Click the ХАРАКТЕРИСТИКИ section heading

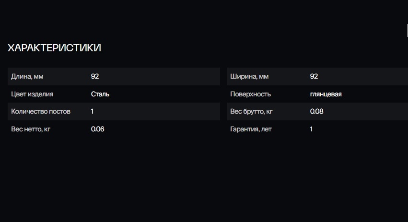point(54,48)
